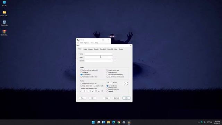Uncheck Run in Window
Viewport: 222px width, 125px height.
[x=81, y=75]
